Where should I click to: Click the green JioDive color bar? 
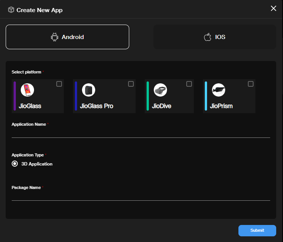click(x=148, y=96)
